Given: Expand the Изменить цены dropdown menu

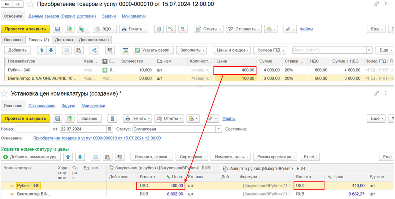Looking at the screenshot, I should coord(231,157).
